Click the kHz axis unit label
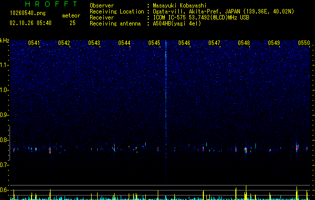This screenshot has height=200, width=315. coord(5,40)
